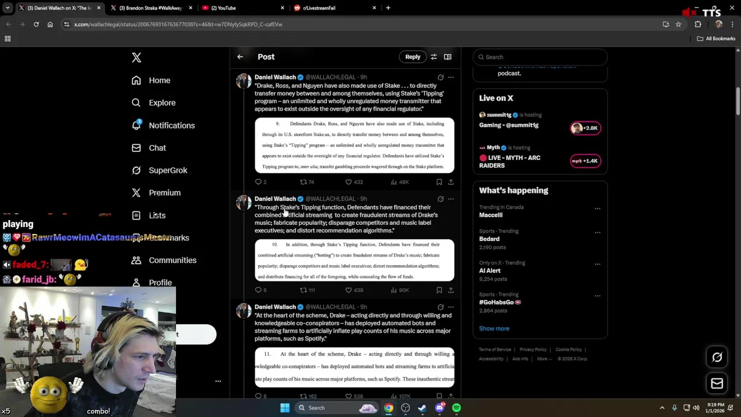Open more options on 'Through Stake's Tipping' post

(x=451, y=199)
